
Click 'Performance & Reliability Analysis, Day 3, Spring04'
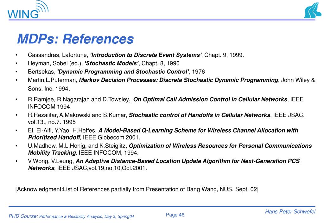(86, 217)
